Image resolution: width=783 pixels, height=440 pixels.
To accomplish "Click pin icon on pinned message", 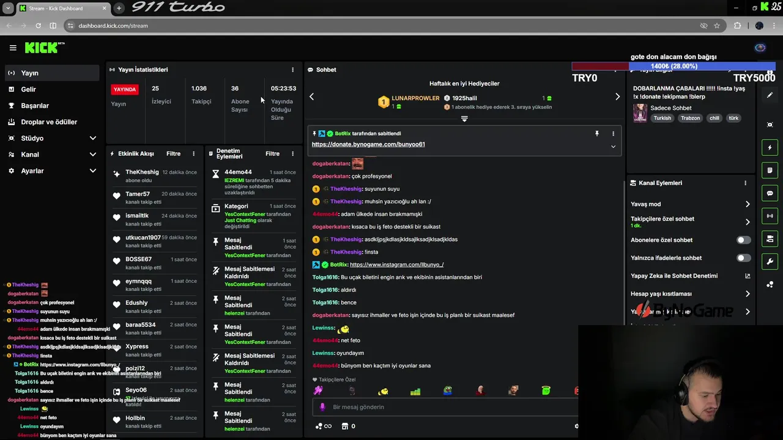I will (597, 133).
